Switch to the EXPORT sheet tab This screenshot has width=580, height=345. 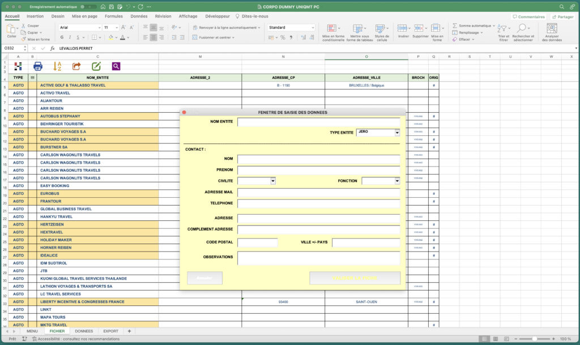pyautogui.click(x=110, y=331)
